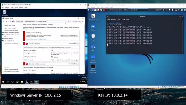The image size is (186, 105).
Task: Open Devices menu in Windows Server VirtualBox window
Action: point(21,7)
